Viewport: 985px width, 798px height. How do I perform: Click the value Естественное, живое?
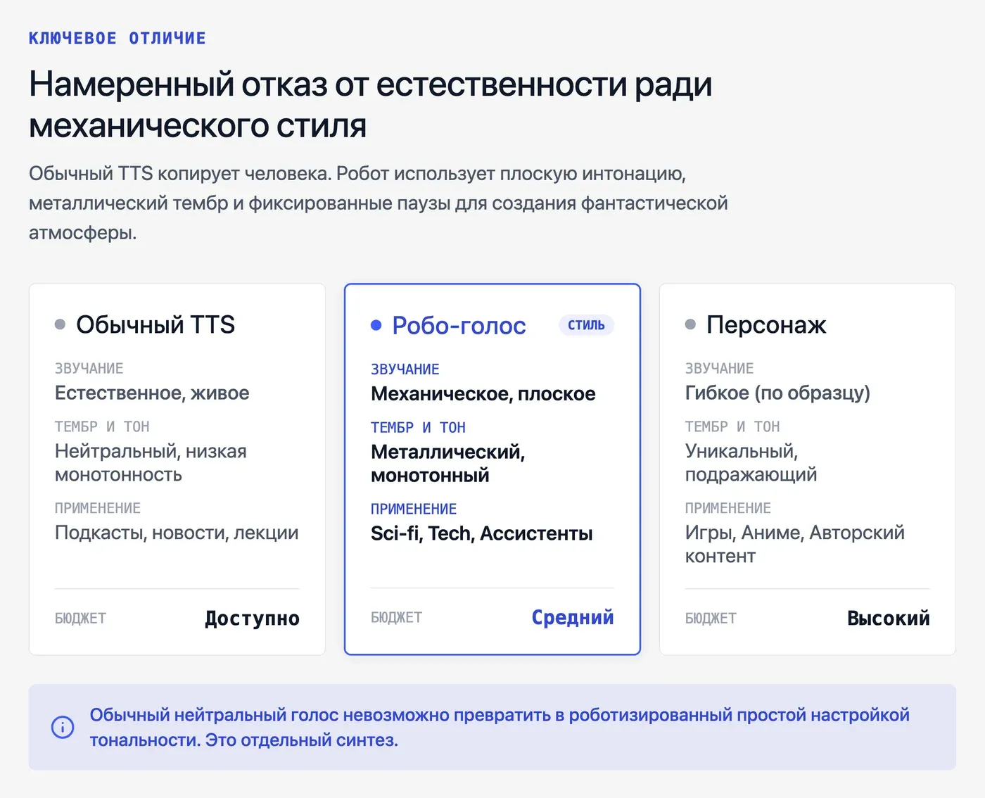point(152,393)
